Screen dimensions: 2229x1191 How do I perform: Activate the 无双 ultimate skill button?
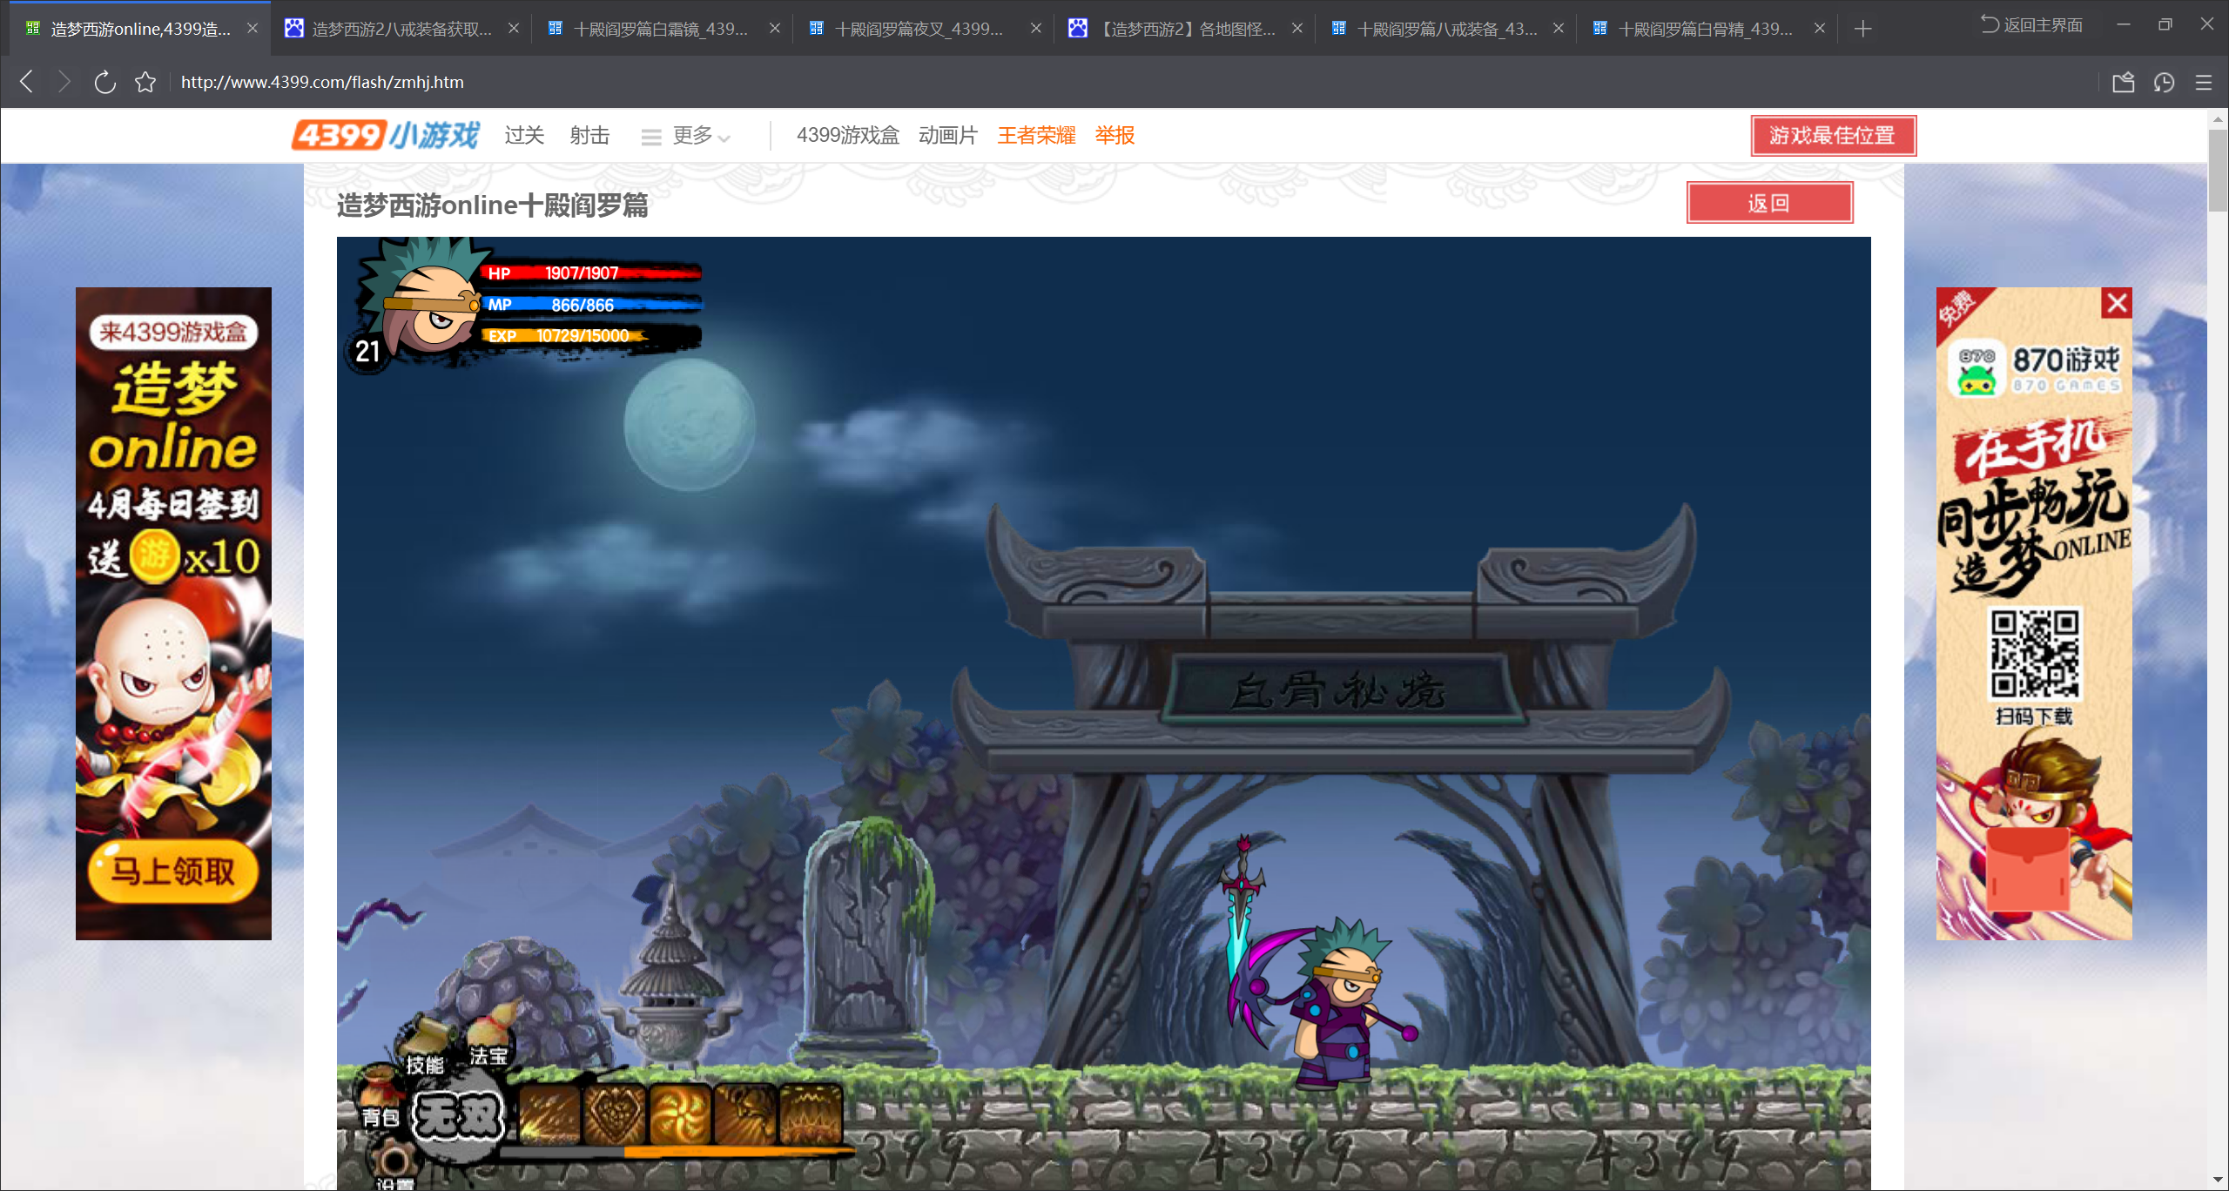(x=458, y=1116)
